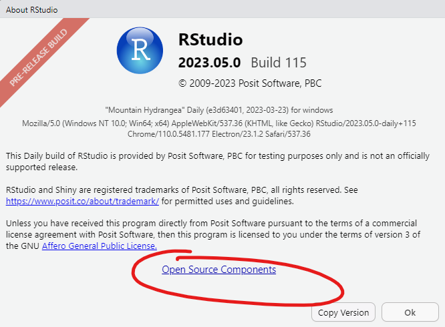Click the 'RStudio and Shiny are registered trademarks' text
The height and width of the screenshot is (327, 445).
click(x=182, y=196)
